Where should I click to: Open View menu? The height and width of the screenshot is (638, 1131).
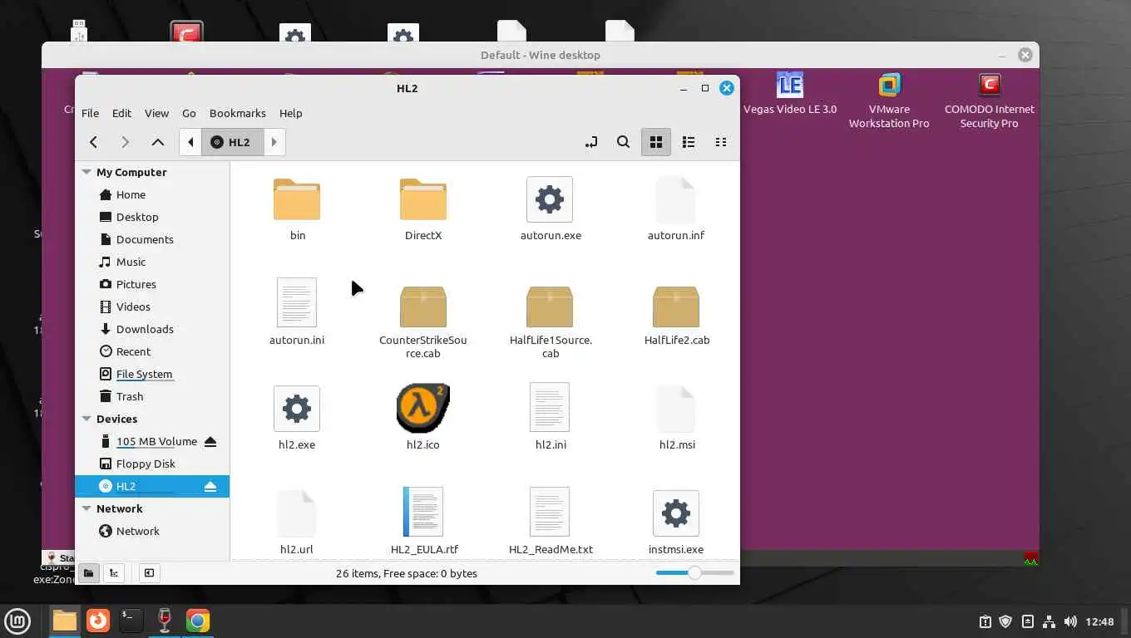point(156,113)
